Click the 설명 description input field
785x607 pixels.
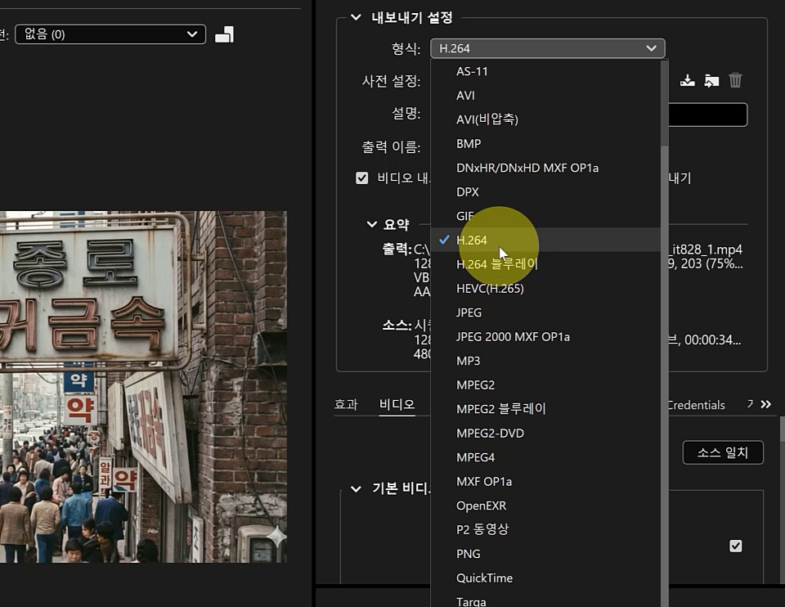tap(708, 115)
